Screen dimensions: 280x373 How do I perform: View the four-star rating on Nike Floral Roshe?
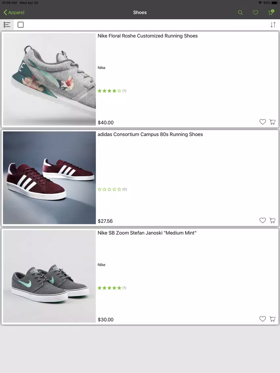pyautogui.click(x=112, y=91)
